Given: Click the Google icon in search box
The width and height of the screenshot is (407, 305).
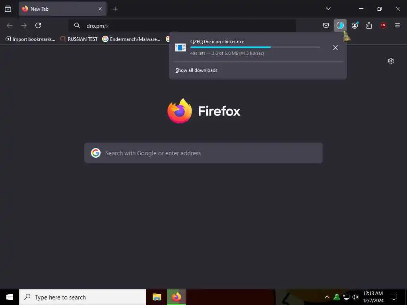Looking at the screenshot, I should tap(96, 153).
